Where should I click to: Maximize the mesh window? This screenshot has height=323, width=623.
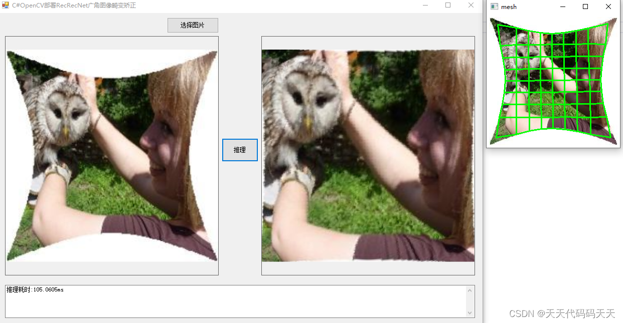(x=585, y=7)
